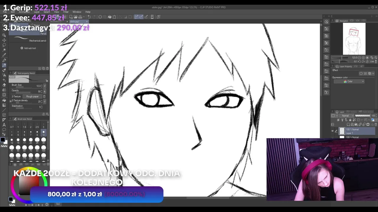Select the Lasso selection tool
This screenshot has width=378, height=212.
point(4,45)
